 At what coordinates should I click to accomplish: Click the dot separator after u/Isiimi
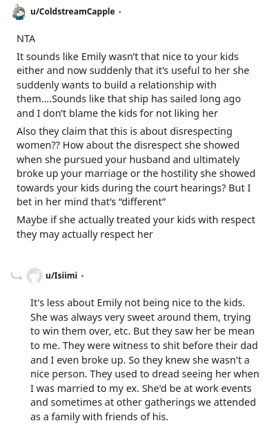pos(82,276)
